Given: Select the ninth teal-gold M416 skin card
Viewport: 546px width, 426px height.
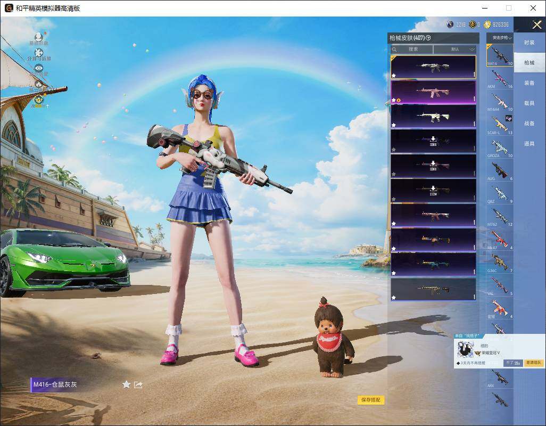Looking at the screenshot, I should pos(433,264).
